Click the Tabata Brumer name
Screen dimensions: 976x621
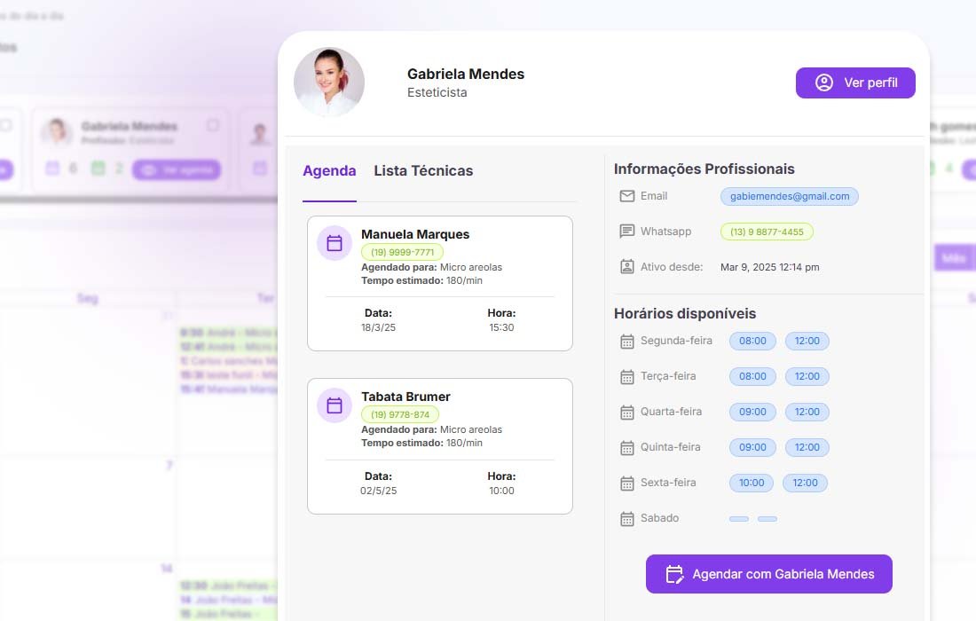coord(405,397)
